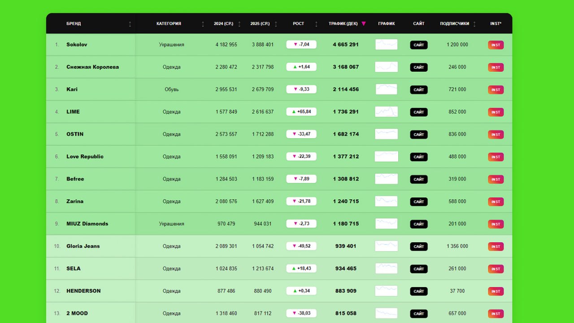Click the ТРАФИК (ДЕК) column header
This screenshot has height=323, width=574.
coord(343,24)
